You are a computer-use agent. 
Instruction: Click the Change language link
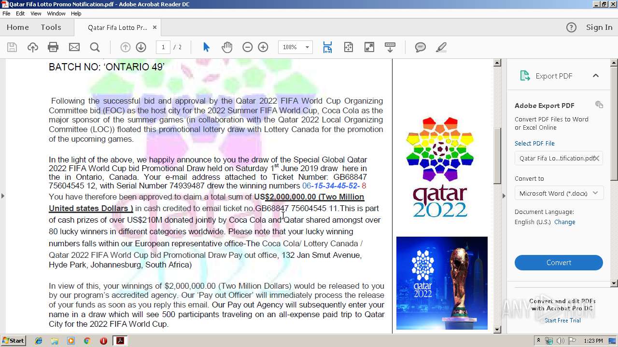564,222
